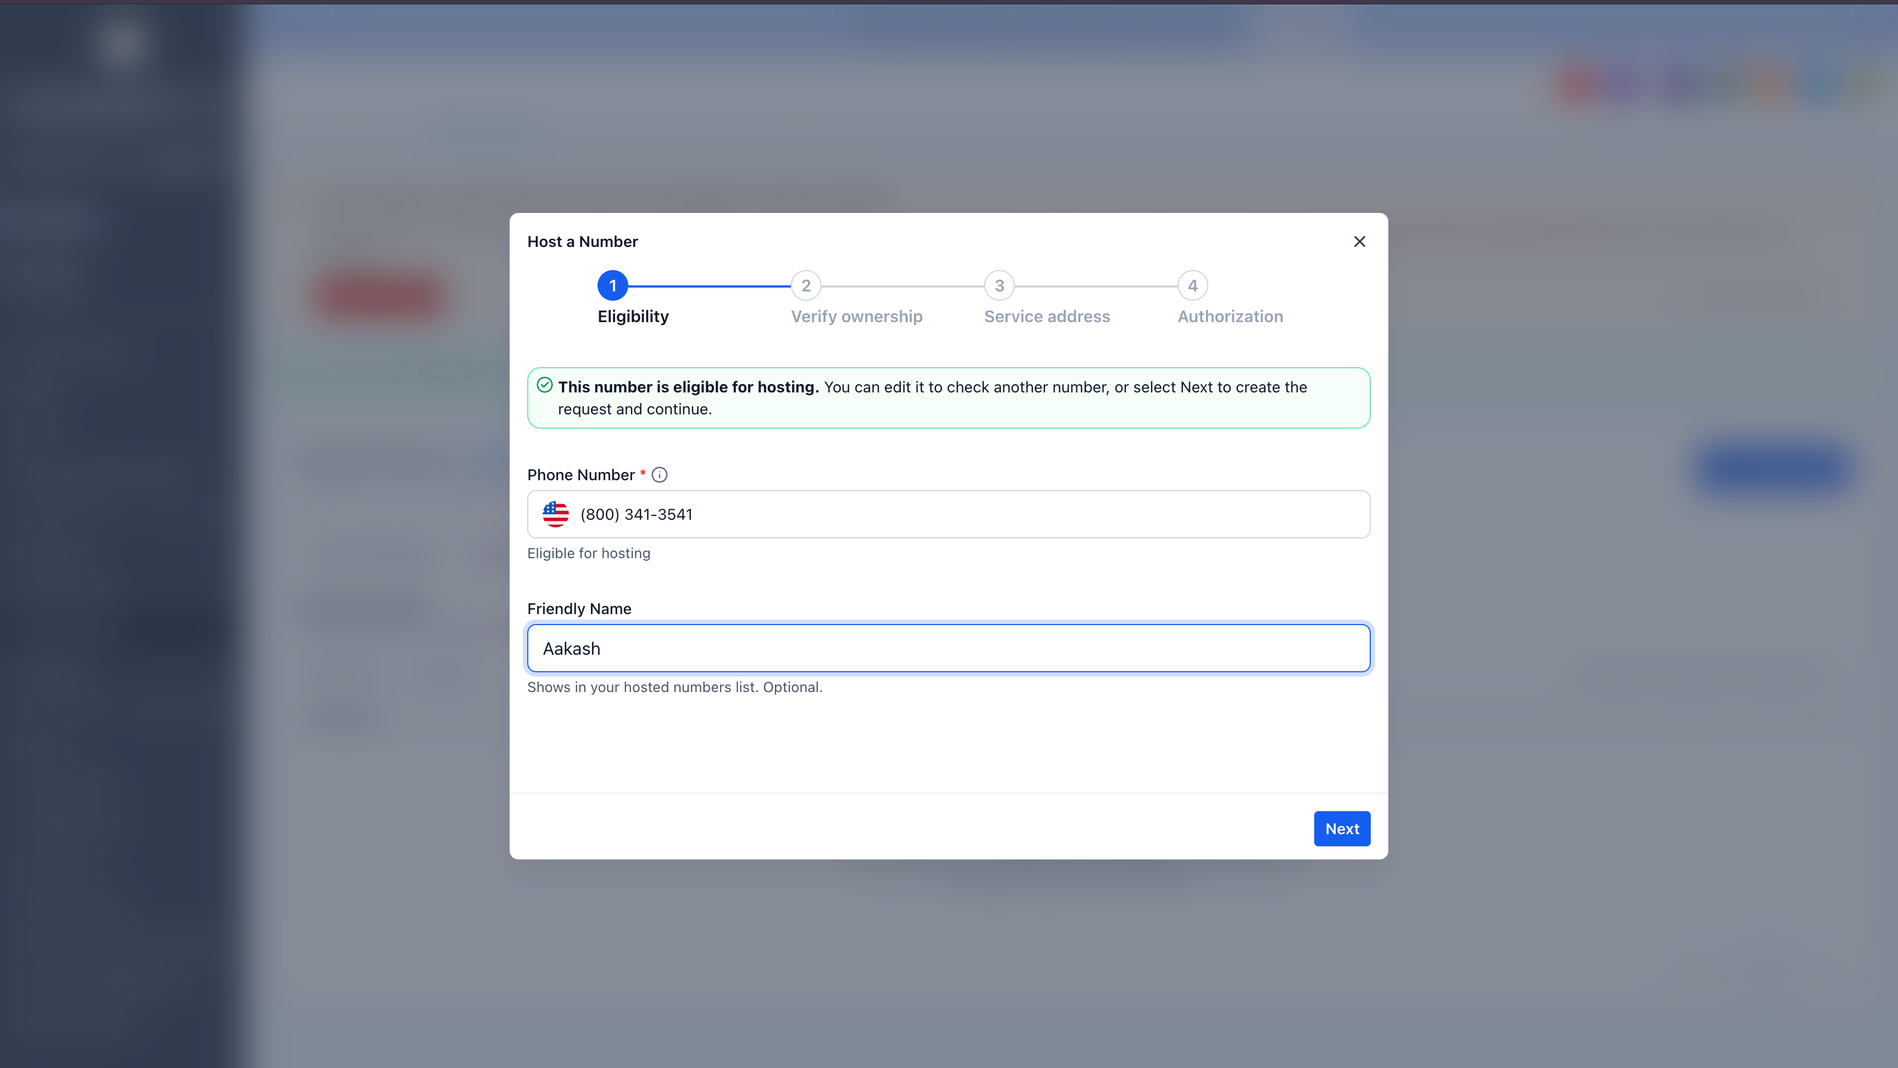Screen dimensions: 1898x1068
Task: Select step 3 circle for Service address
Action: pos(999,286)
